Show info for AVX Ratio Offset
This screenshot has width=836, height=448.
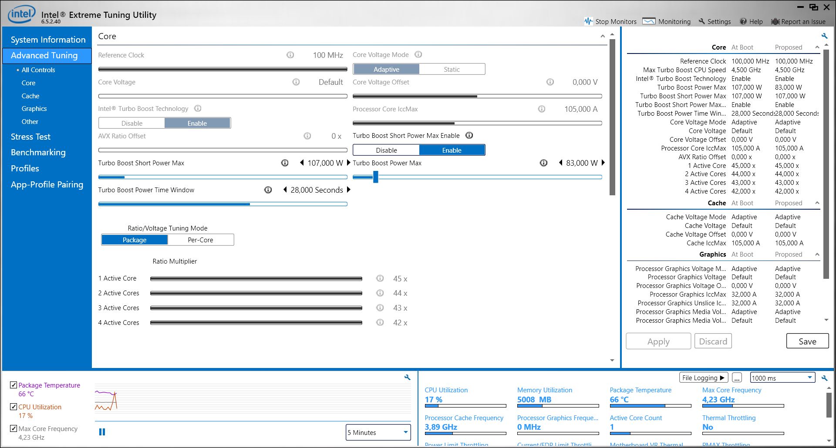point(307,136)
